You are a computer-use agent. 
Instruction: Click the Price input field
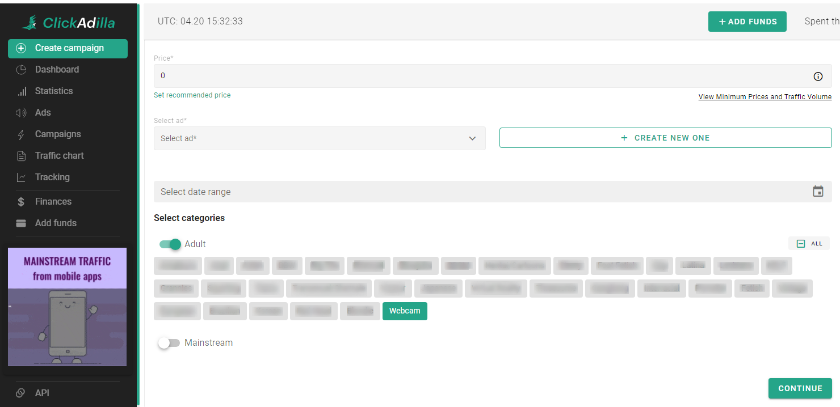[477, 76]
